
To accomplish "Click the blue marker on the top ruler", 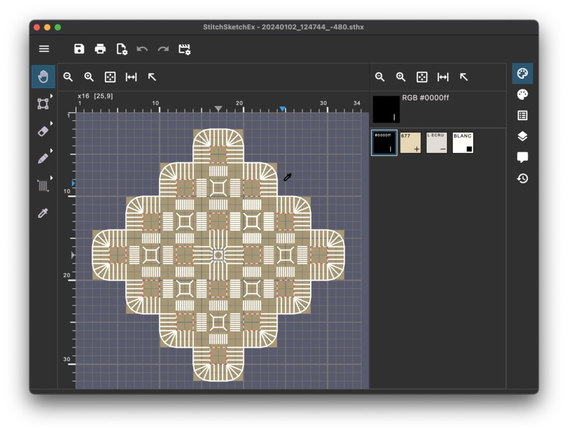I will [x=282, y=109].
